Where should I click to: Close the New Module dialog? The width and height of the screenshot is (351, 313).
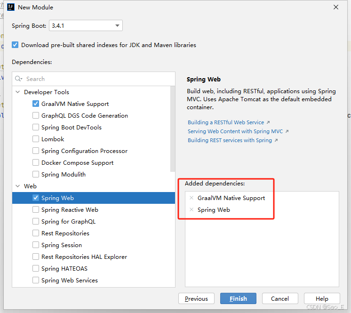(336, 7)
